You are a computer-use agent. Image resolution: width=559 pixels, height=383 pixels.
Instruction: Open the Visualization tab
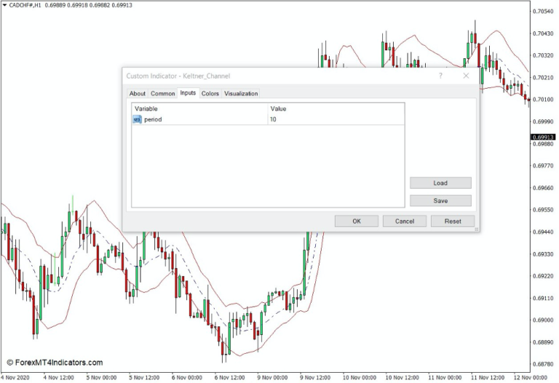(x=241, y=94)
